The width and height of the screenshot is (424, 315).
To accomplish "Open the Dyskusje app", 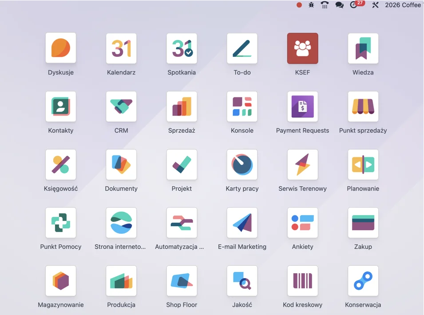I will (60, 48).
